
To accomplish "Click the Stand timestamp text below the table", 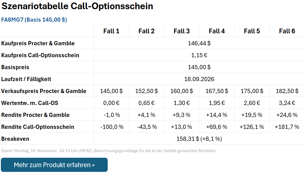I will [x=108, y=151].
